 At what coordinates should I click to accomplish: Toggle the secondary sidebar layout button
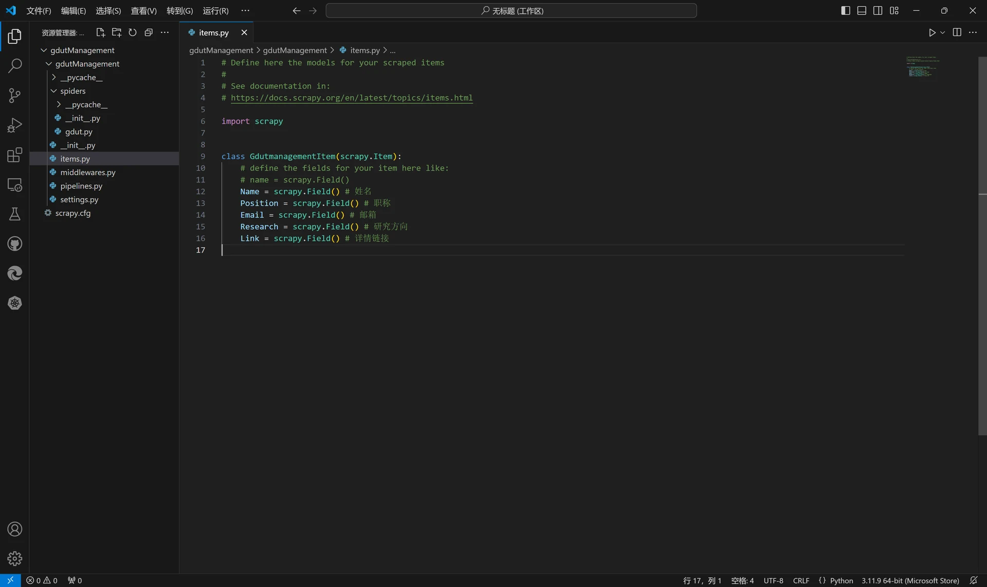(x=878, y=10)
